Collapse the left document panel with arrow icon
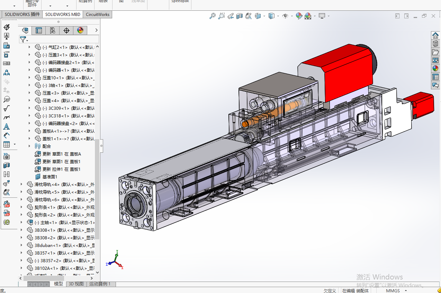441x293 pixels. pyautogui.click(x=397, y=16)
